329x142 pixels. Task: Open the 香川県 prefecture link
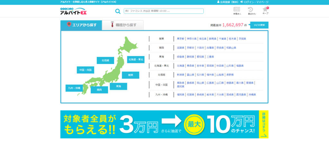(x=240, y=83)
